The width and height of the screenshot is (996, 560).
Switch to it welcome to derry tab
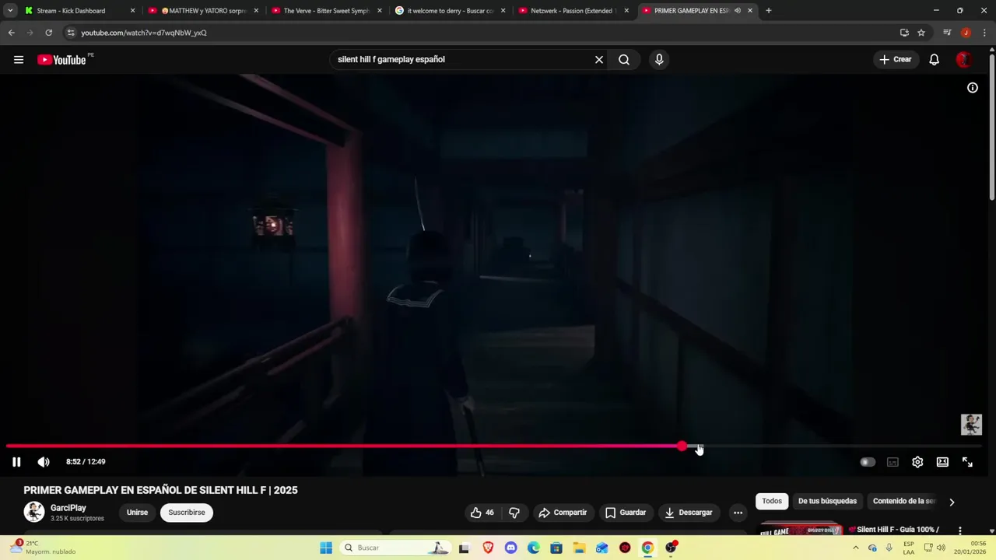(x=449, y=11)
